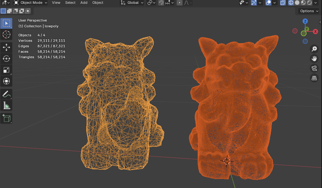Select the low-poly wireframe lion mesh

[120, 103]
